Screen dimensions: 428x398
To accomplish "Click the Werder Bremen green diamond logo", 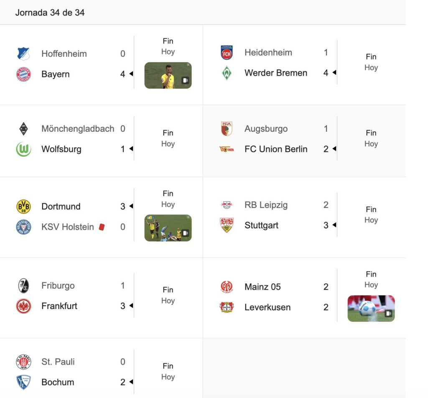I will tap(227, 73).
